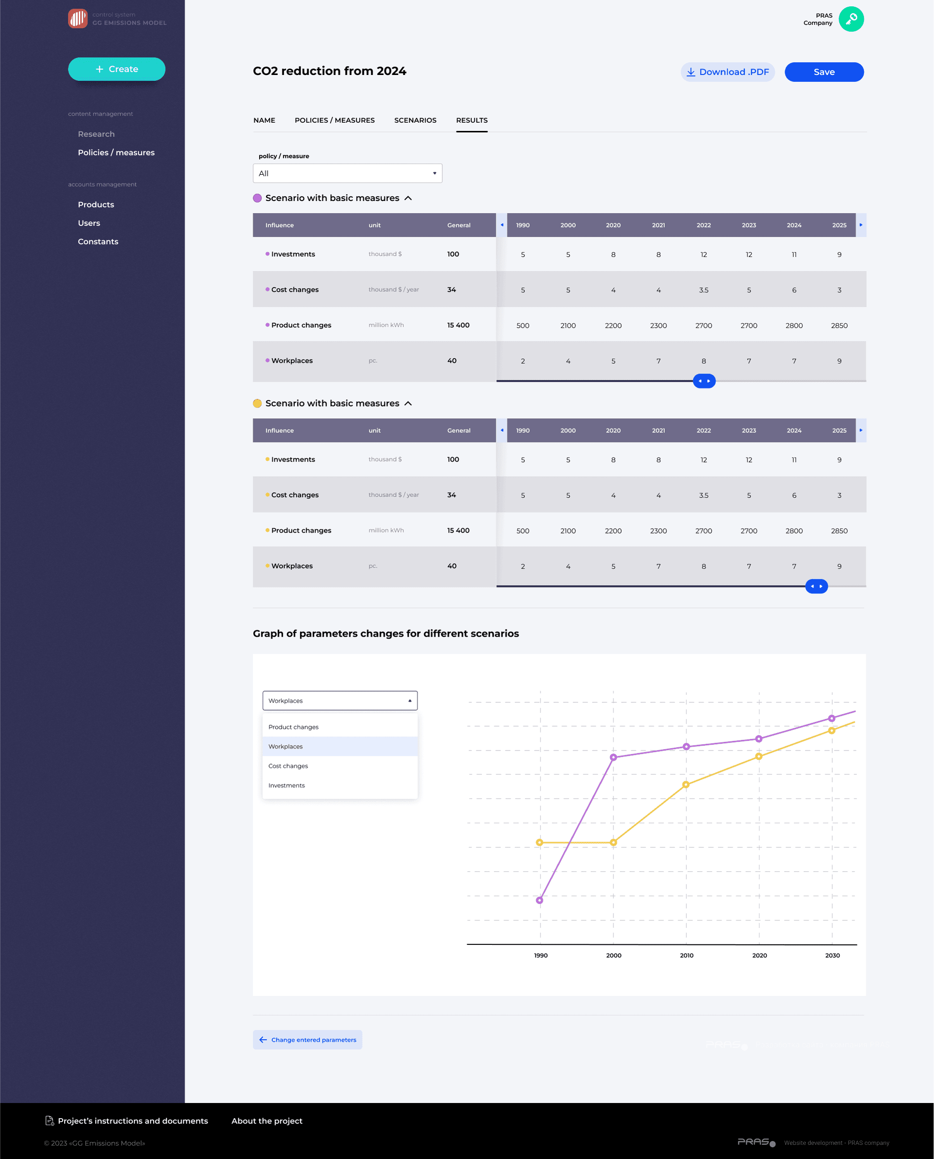Switch to the SCENARIOS tab
The width and height of the screenshot is (934, 1159).
[x=415, y=120]
